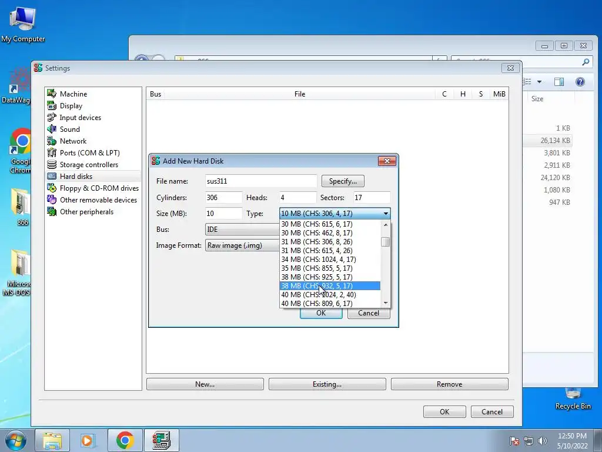This screenshot has height=452, width=602.
Task: Open network status in the system tray
Action: tap(529, 441)
